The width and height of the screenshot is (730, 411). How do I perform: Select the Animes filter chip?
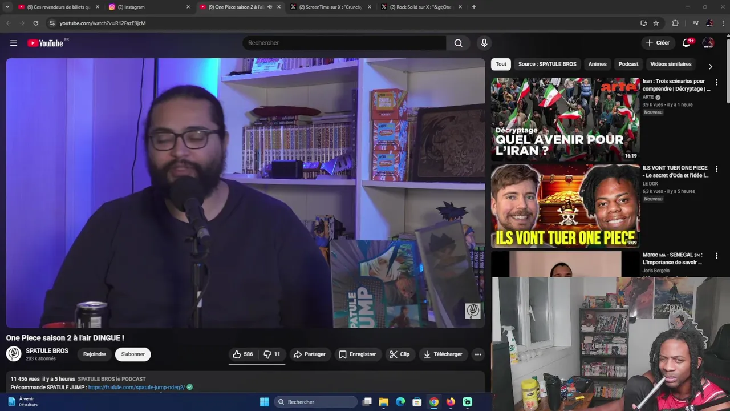click(x=597, y=64)
